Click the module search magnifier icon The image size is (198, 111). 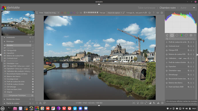(167, 39)
